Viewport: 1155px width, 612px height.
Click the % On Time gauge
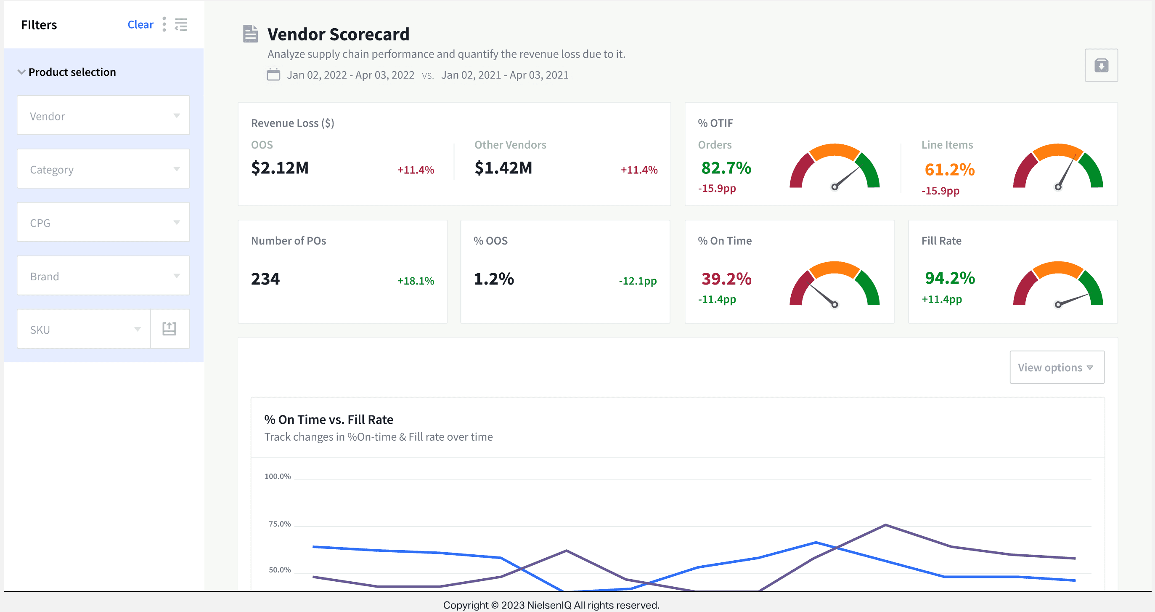(x=834, y=284)
